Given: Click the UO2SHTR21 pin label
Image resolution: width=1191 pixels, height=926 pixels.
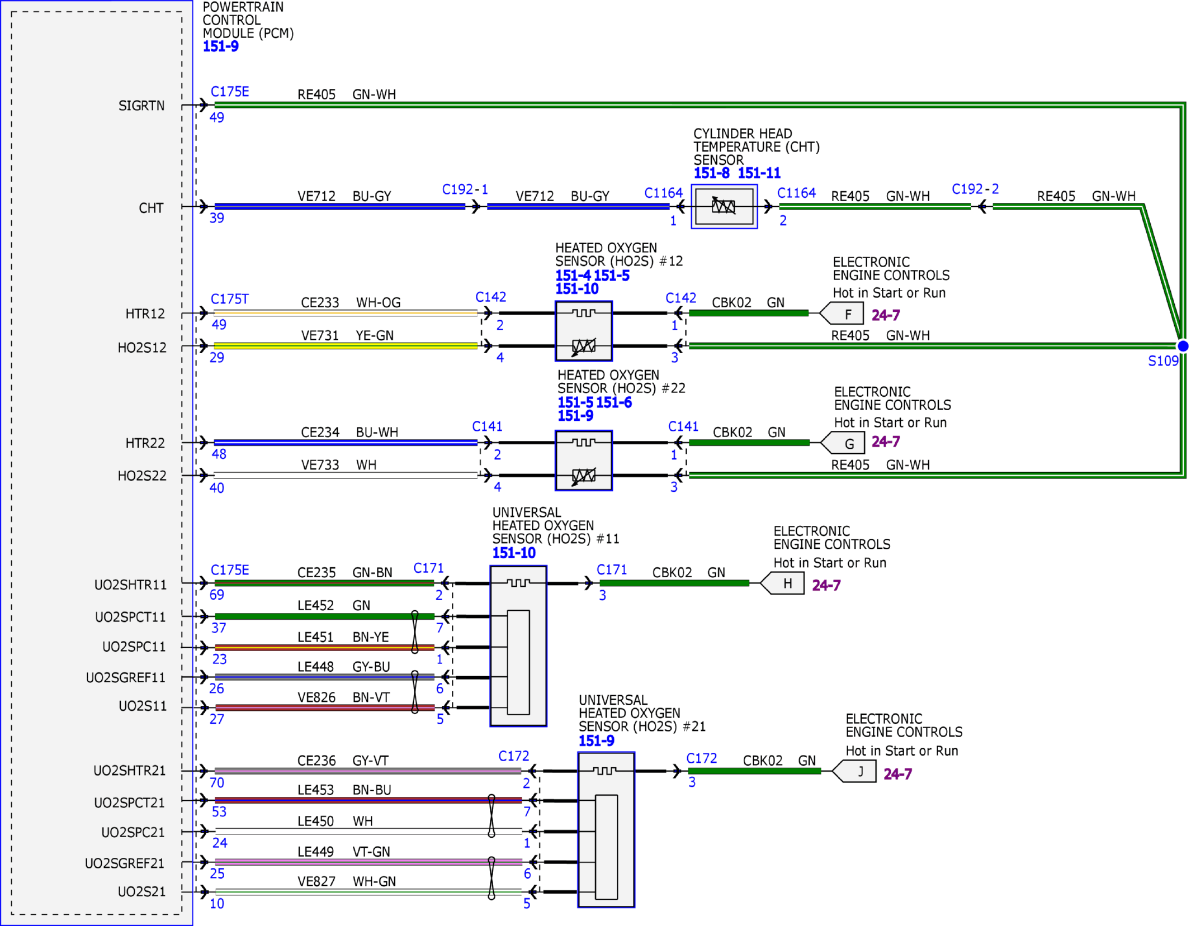Looking at the screenshot, I should coord(130,771).
